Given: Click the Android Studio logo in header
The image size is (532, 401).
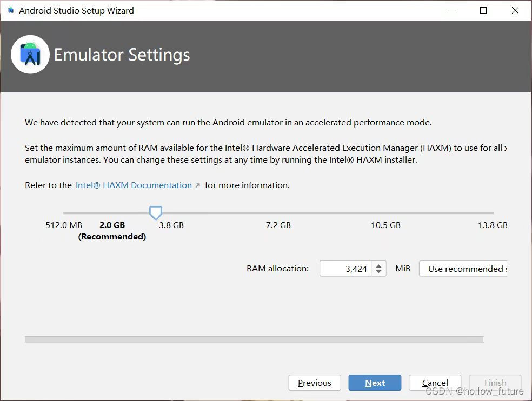Looking at the screenshot, I should tap(30, 54).
